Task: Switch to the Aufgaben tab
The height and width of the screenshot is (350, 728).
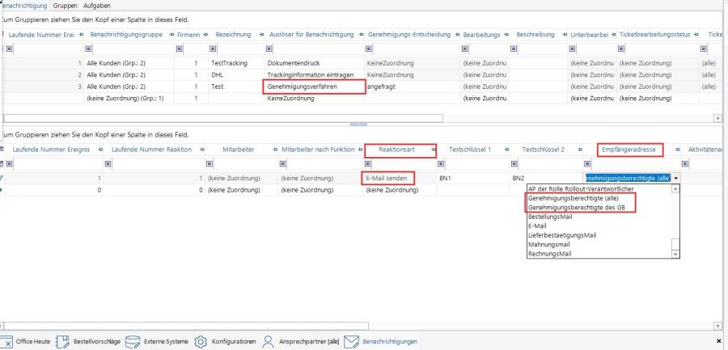Action: [95, 5]
